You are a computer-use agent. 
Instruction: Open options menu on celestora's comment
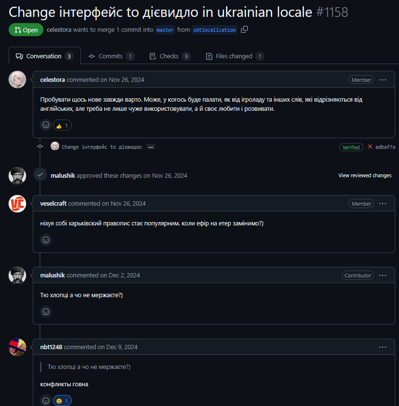coord(383,80)
